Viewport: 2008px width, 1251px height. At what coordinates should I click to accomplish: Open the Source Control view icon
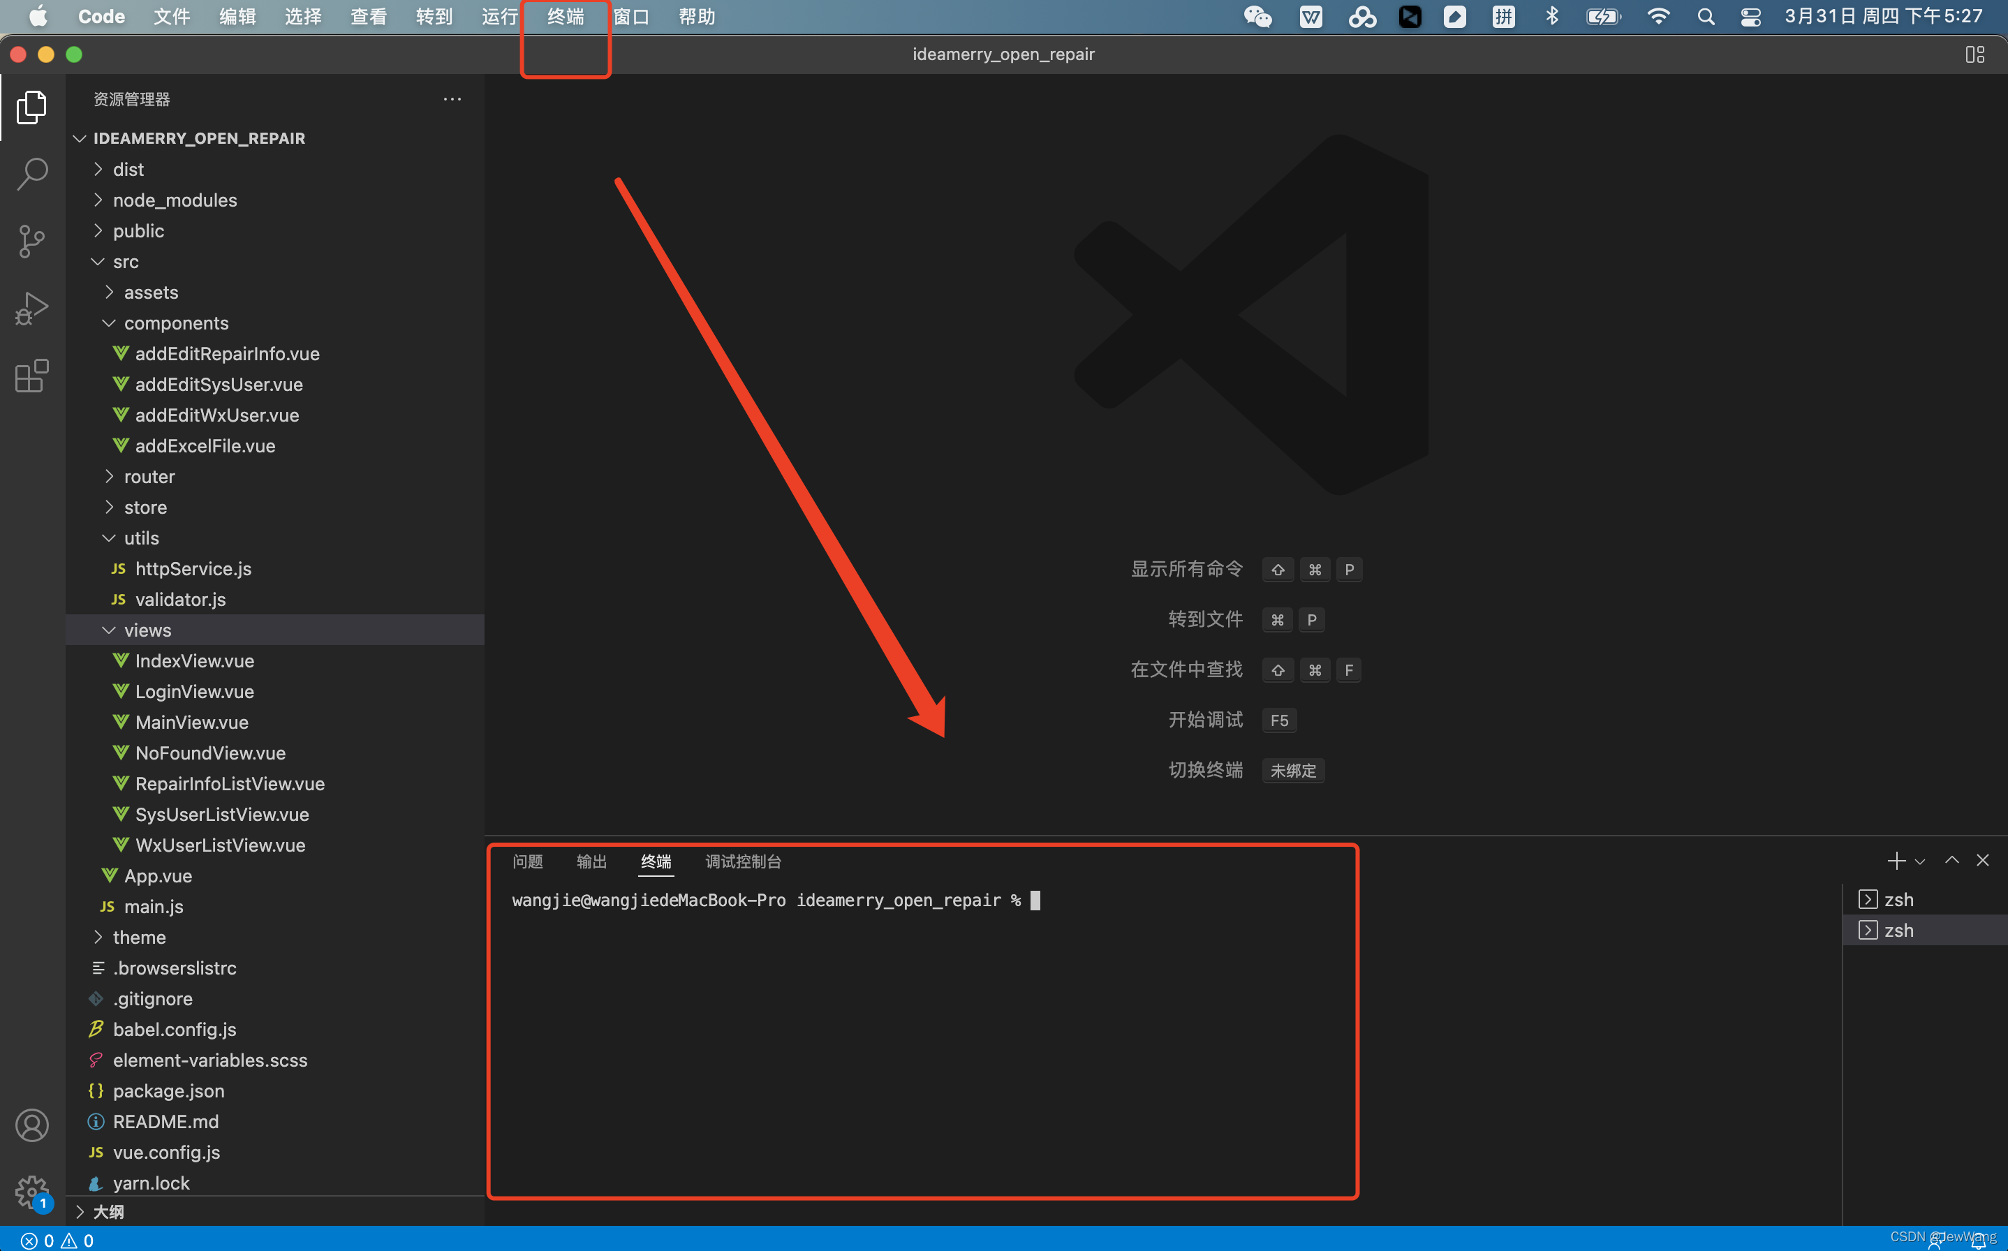click(x=31, y=242)
